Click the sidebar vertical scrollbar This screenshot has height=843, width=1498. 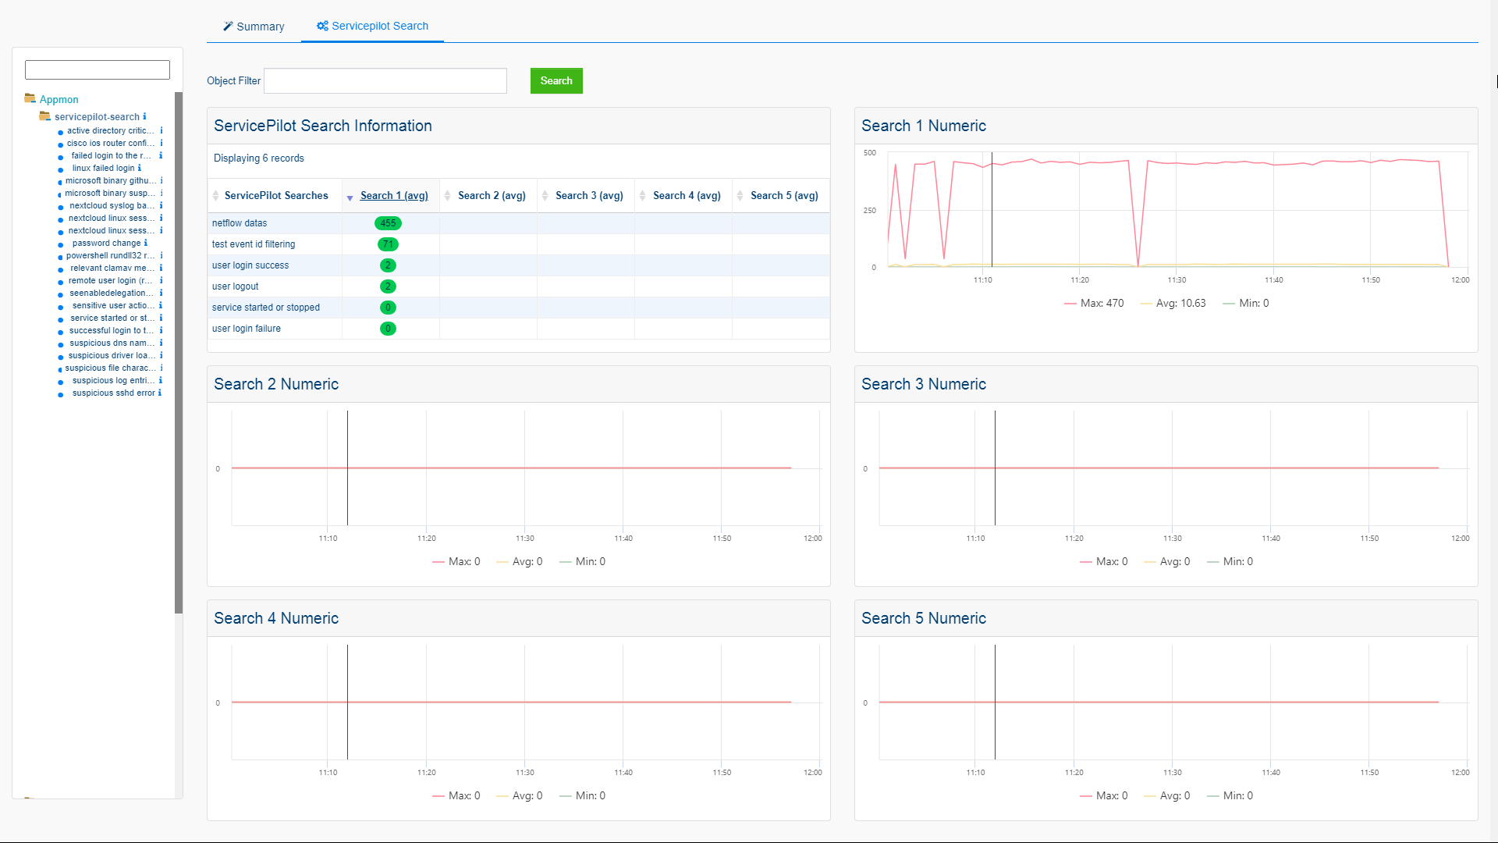coord(179,351)
